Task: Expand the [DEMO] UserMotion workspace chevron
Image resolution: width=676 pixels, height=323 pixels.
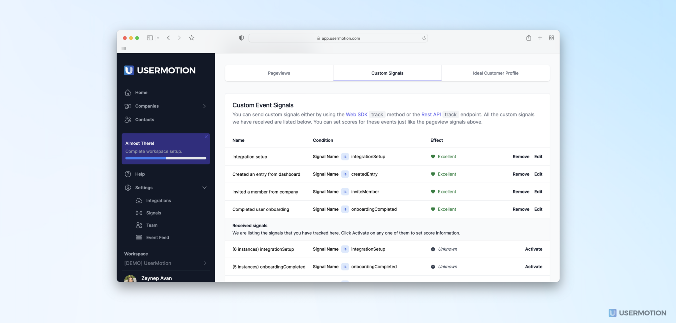Action: click(205, 263)
